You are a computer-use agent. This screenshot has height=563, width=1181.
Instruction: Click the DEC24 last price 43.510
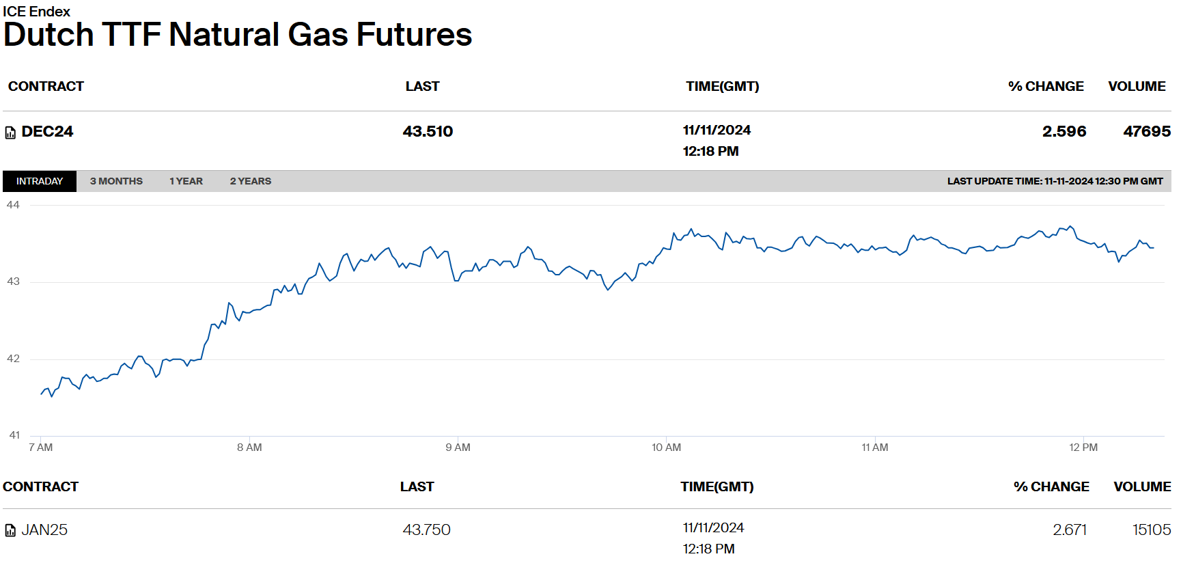tap(428, 131)
